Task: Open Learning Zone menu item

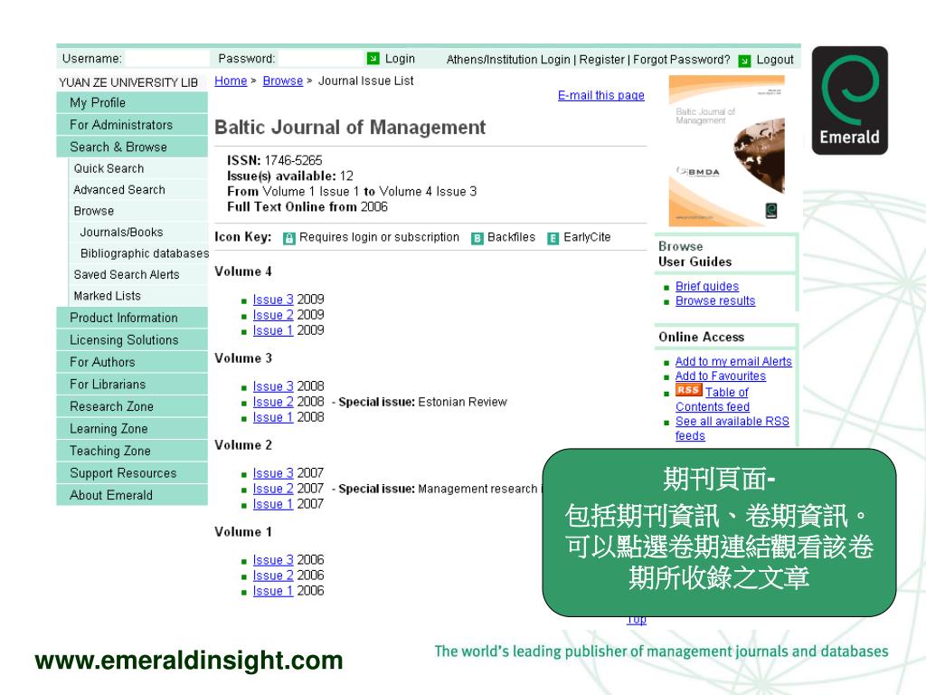Action: pyautogui.click(x=132, y=428)
